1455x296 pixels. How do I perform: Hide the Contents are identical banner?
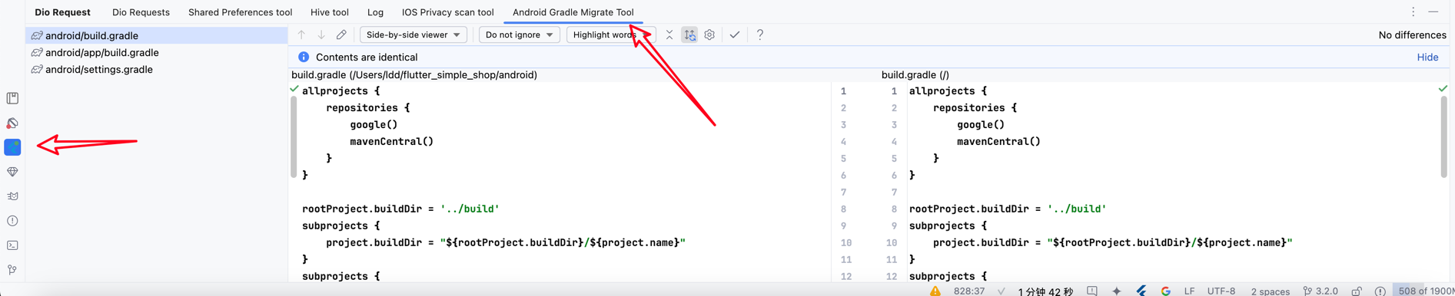1427,57
